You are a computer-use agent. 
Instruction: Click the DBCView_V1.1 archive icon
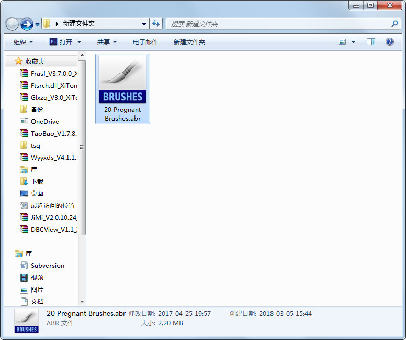tap(24, 230)
